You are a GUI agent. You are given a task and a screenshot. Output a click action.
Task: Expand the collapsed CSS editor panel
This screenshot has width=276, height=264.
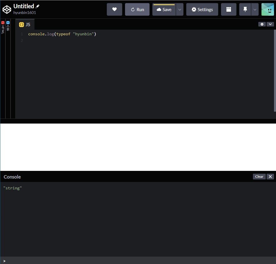[8, 69]
